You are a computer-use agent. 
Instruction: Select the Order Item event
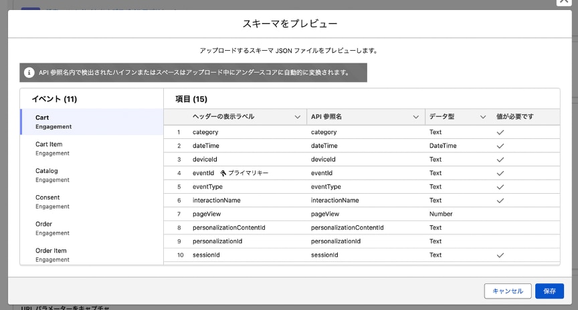pyautogui.click(x=52, y=255)
